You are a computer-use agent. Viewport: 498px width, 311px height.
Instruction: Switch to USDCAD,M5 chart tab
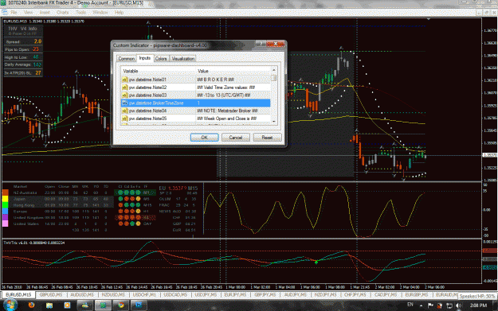175,295
